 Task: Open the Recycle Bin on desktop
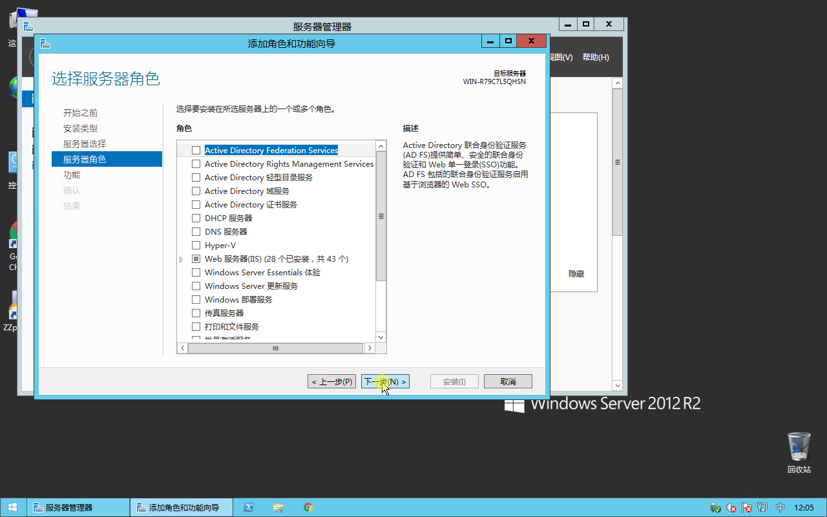(x=799, y=452)
